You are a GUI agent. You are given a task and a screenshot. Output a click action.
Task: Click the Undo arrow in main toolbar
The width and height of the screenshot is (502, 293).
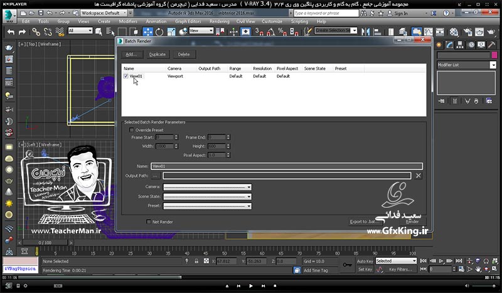click(11, 32)
